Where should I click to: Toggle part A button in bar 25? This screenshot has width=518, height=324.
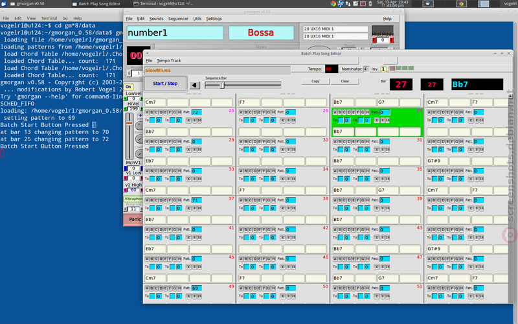pos(147,112)
